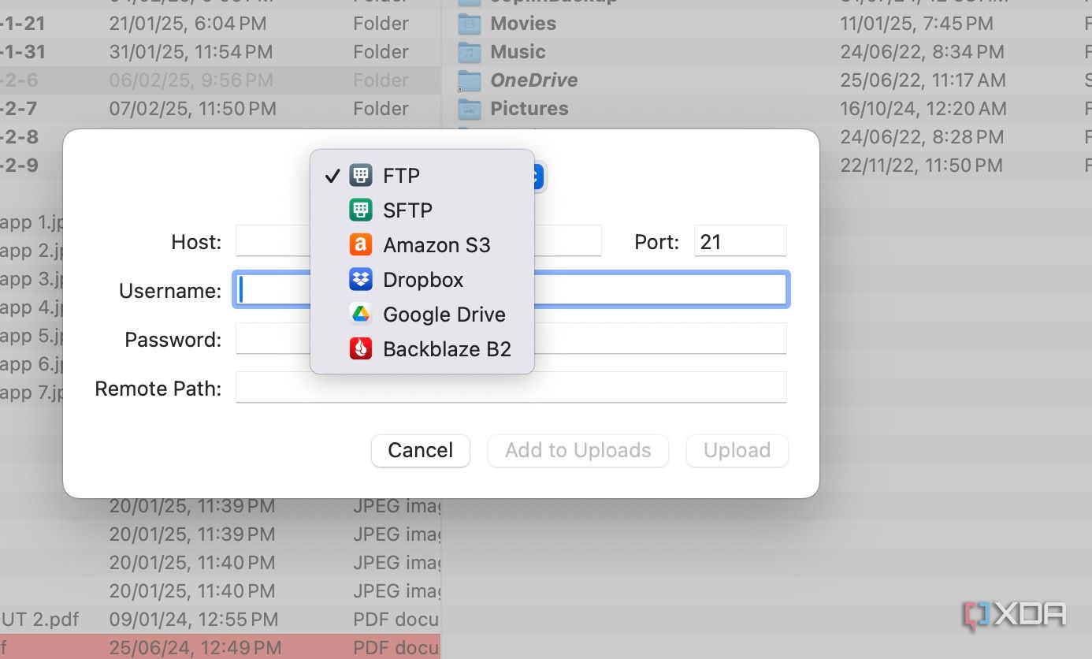Select the Google Drive menu entry
1092x659 pixels.
tap(444, 314)
